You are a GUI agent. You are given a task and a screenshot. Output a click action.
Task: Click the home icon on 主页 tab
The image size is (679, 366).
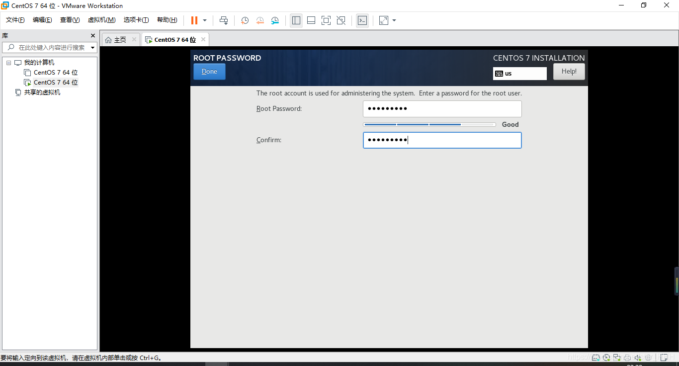[108, 40]
